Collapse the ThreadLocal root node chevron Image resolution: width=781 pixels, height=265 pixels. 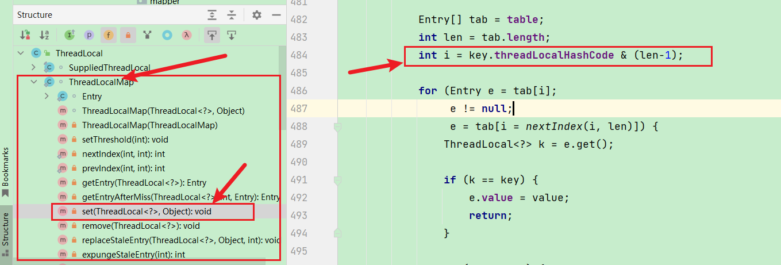point(21,53)
